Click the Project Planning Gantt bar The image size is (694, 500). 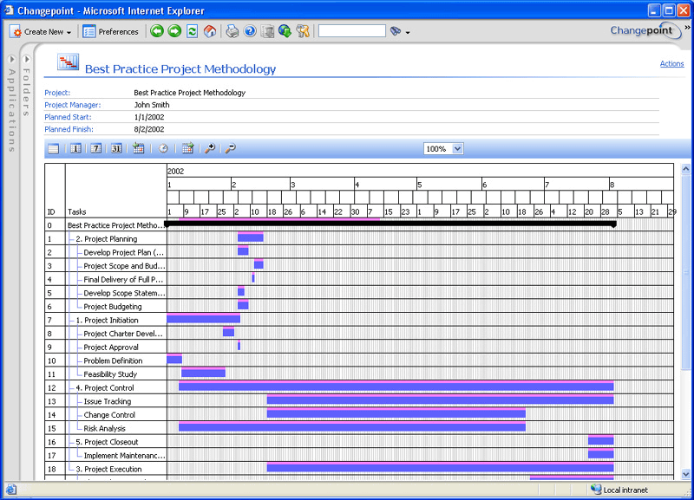tap(251, 237)
